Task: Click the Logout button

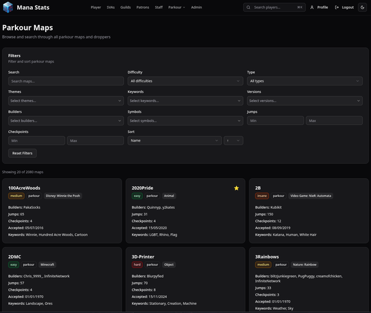Action: point(344,7)
